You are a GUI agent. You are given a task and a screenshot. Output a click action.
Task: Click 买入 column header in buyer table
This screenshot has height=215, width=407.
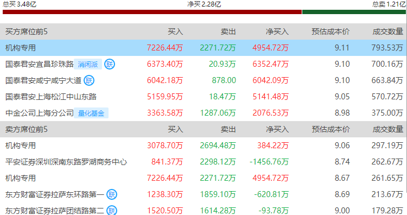point(175,31)
